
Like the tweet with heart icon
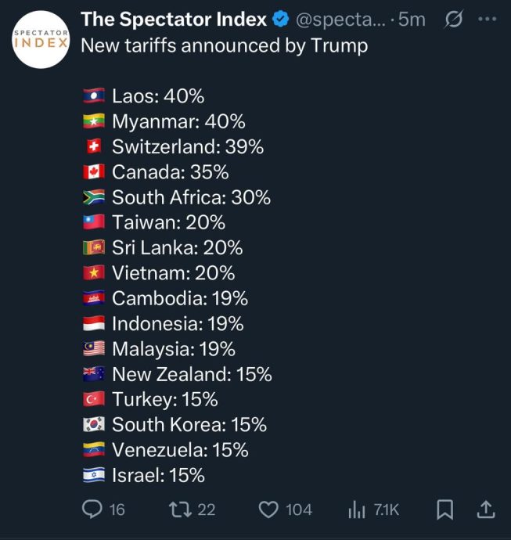click(268, 509)
